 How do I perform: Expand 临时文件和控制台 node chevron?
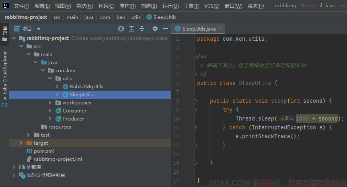click(x=14, y=175)
